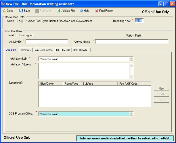176x143 pixels.
Task: Click the grayed Replicate icon
Action: 37,11
